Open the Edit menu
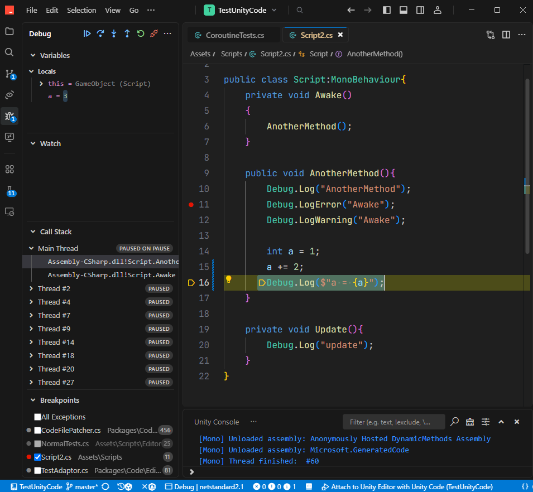Screen dimensions: 533x492 pyautogui.click(x=52, y=10)
